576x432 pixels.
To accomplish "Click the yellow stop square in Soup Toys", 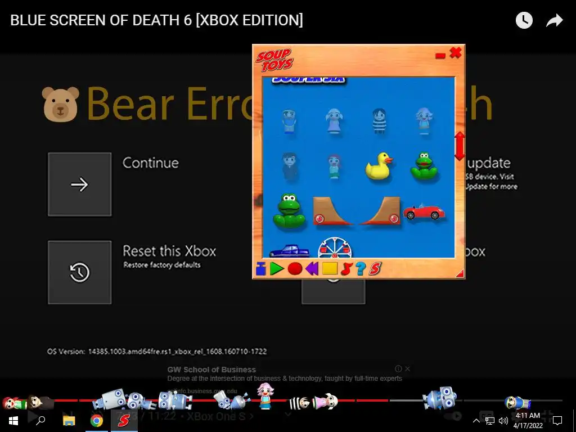I will coord(330,268).
